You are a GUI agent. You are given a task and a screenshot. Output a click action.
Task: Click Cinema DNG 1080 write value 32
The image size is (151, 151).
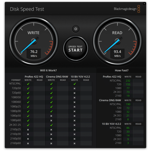click(x=128, y=112)
